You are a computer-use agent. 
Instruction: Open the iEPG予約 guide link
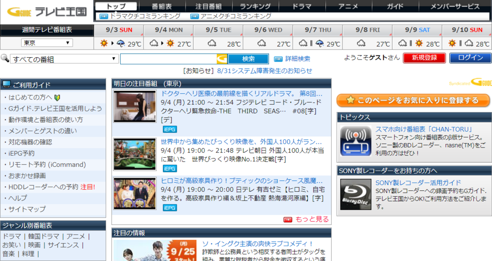[21, 153]
